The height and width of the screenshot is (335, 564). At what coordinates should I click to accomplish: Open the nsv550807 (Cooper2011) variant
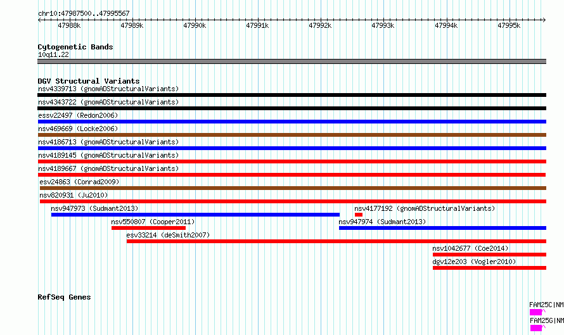click(x=153, y=222)
